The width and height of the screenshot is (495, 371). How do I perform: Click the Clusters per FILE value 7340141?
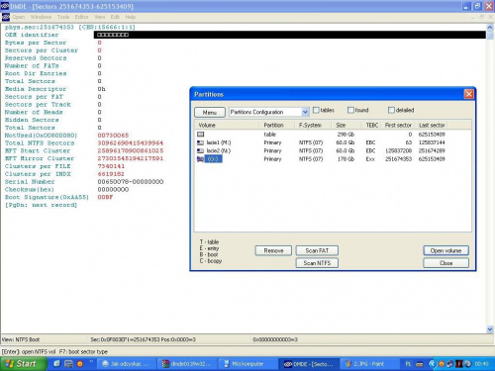pos(111,166)
